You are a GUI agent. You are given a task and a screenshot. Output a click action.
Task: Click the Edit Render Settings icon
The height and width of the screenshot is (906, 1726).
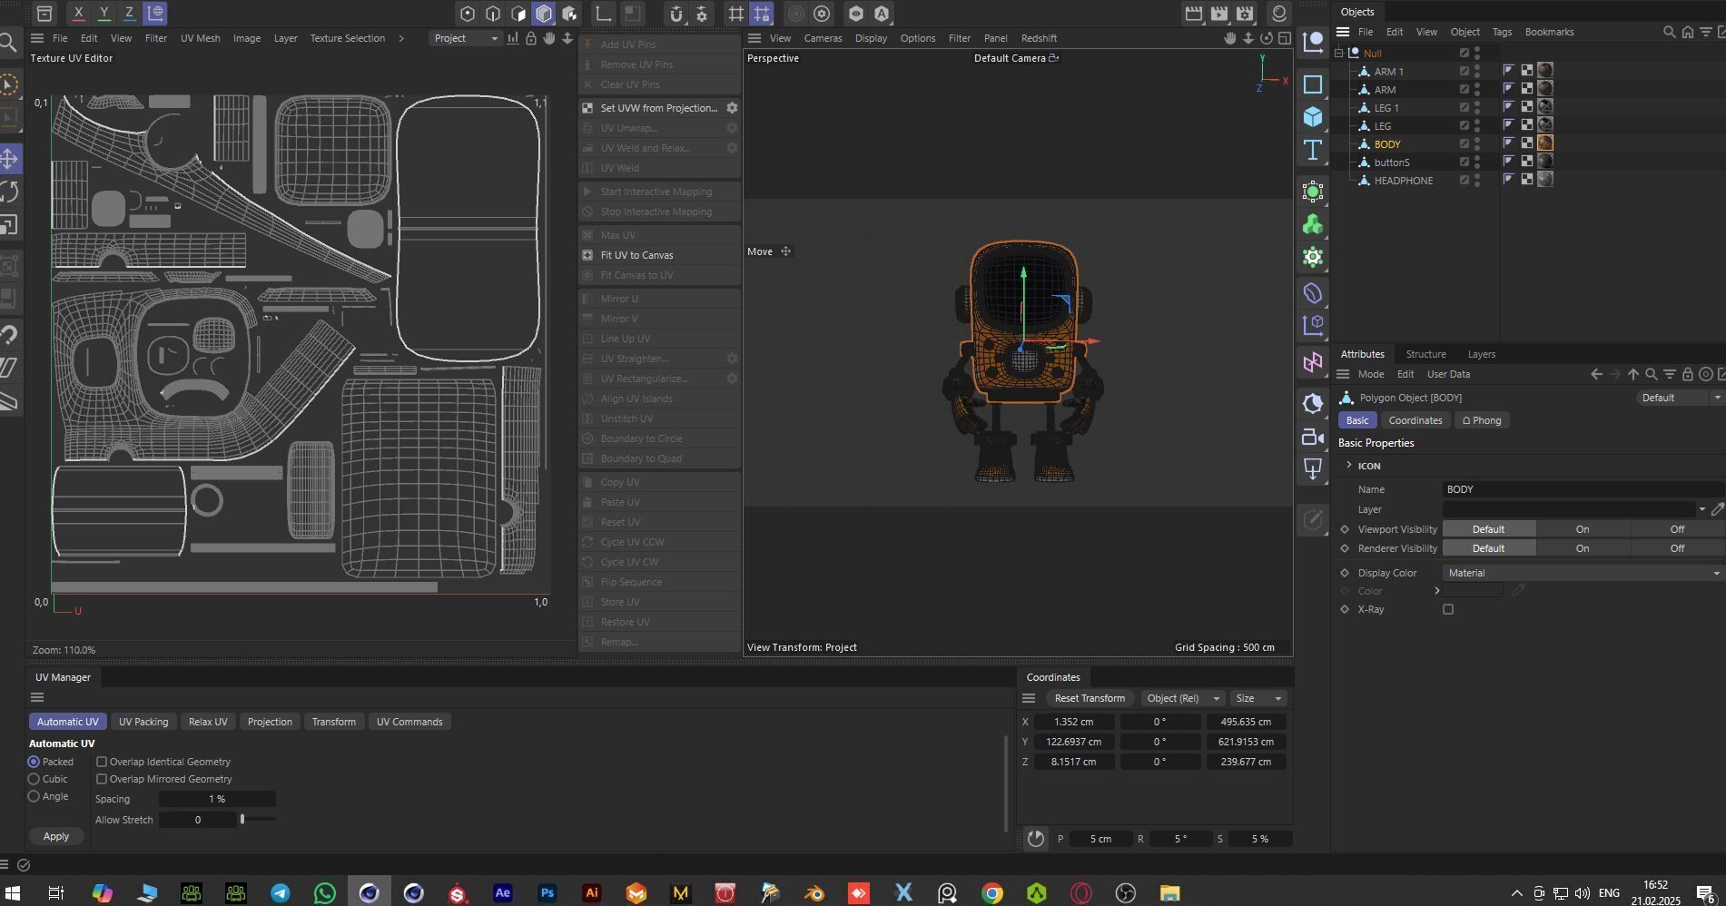click(x=1245, y=14)
